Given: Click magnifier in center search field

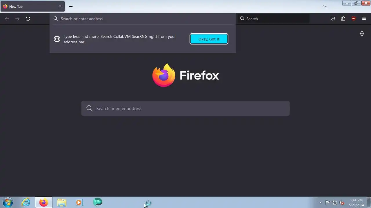Looking at the screenshot, I should point(90,108).
